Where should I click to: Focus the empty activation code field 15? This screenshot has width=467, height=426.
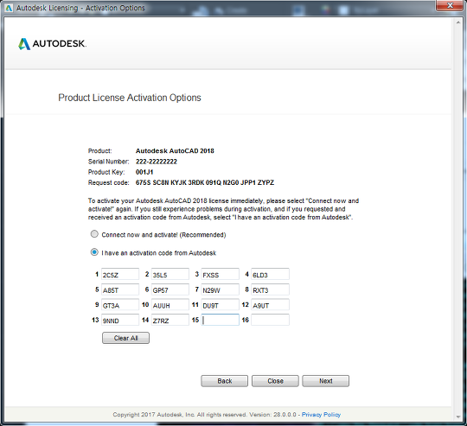(x=221, y=320)
